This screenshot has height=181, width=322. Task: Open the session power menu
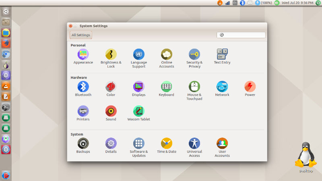(x=318, y=3)
